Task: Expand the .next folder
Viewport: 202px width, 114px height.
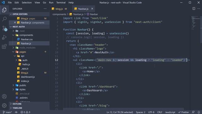Action: 29,31
